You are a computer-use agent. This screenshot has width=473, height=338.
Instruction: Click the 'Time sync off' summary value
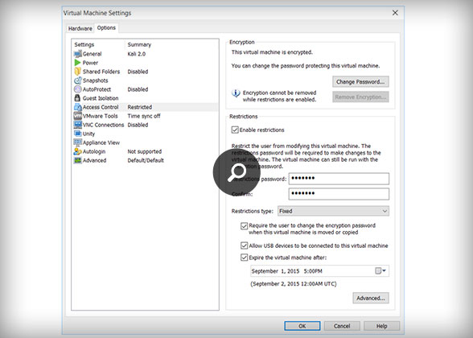coord(144,116)
